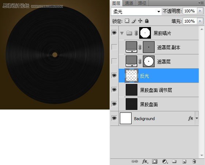This screenshot has width=205, height=165.
Task: Create a new group with the folder icon
Action: 174,161
